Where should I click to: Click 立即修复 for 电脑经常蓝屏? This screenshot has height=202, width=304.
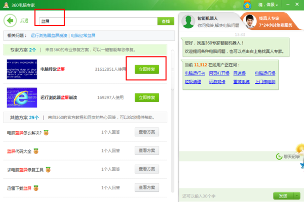click(147, 69)
